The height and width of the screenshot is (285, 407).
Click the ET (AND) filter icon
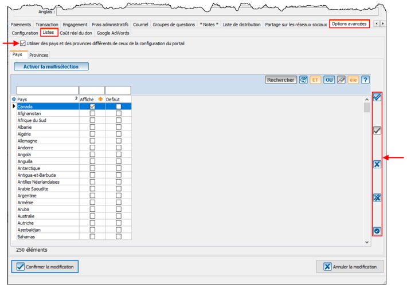[315, 80]
